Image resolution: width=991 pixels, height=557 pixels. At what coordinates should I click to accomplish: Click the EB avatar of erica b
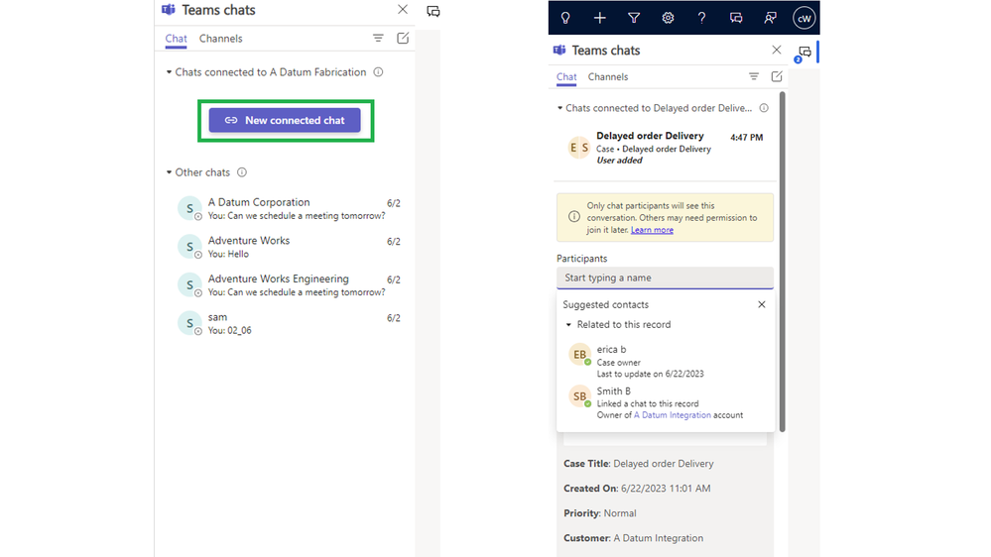coord(579,354)
